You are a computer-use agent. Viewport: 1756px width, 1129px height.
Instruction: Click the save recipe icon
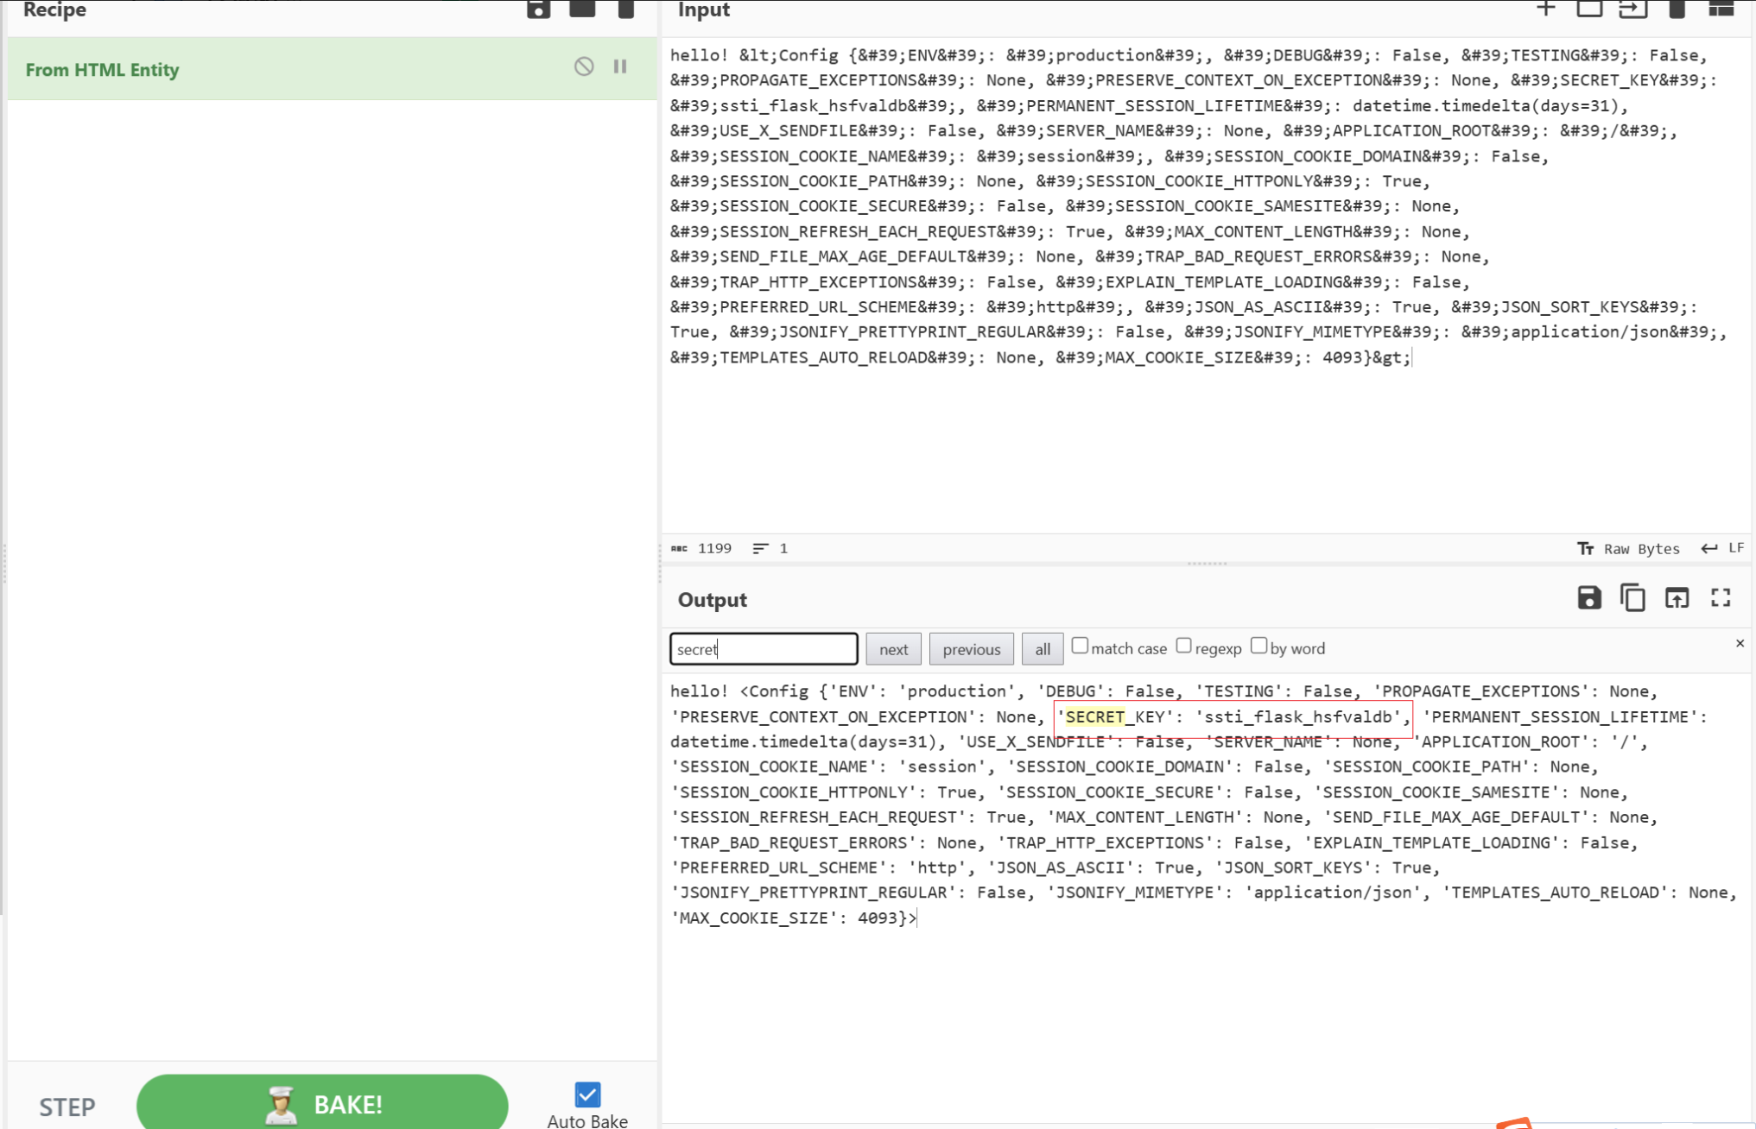538,9
